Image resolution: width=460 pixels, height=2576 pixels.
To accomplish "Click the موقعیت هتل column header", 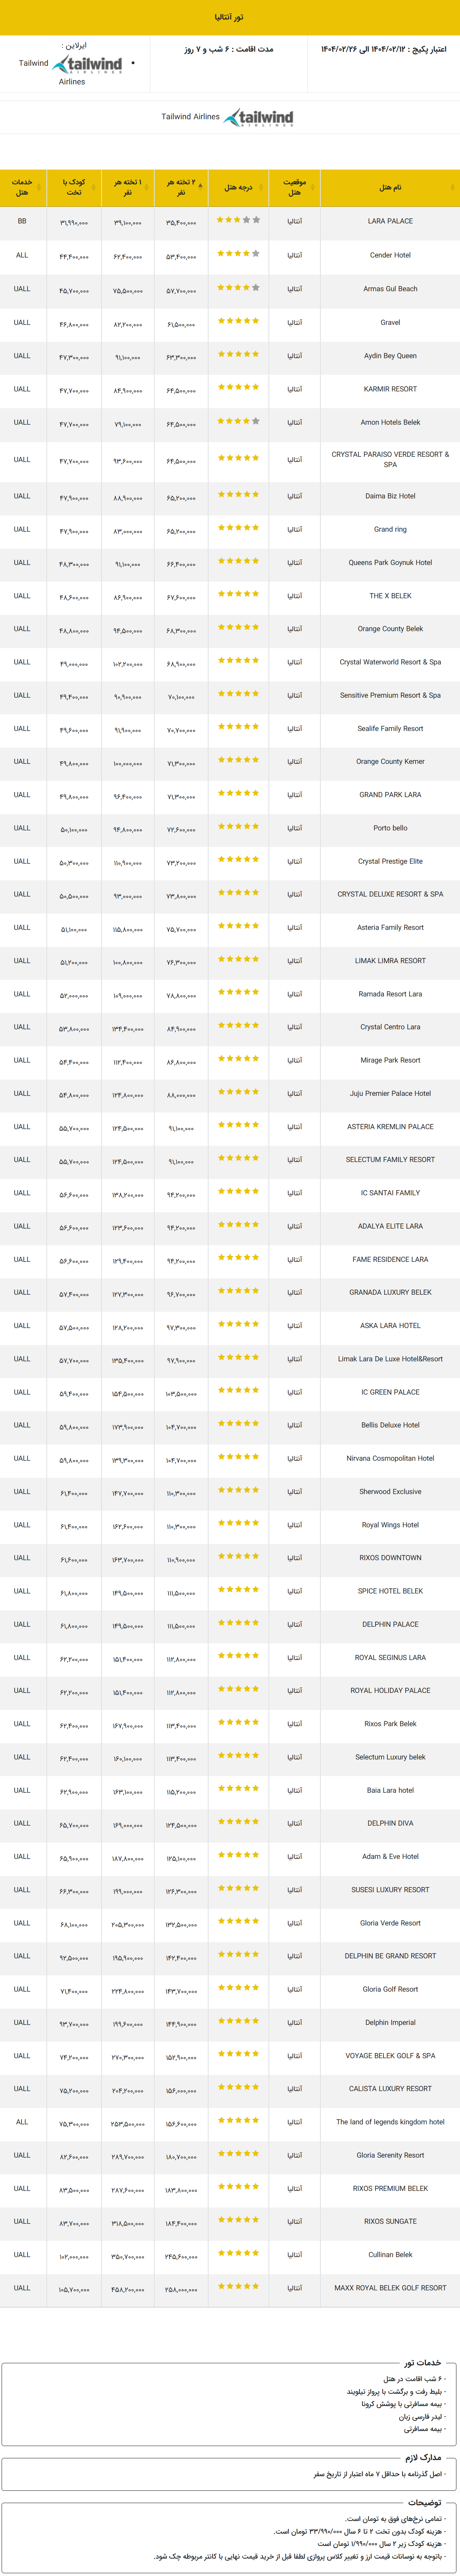I will pyautogui.click(x=294, y=187).
